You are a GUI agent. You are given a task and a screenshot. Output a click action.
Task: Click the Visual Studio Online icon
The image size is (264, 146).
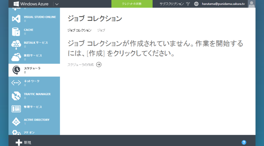click(x=16, y=19)
